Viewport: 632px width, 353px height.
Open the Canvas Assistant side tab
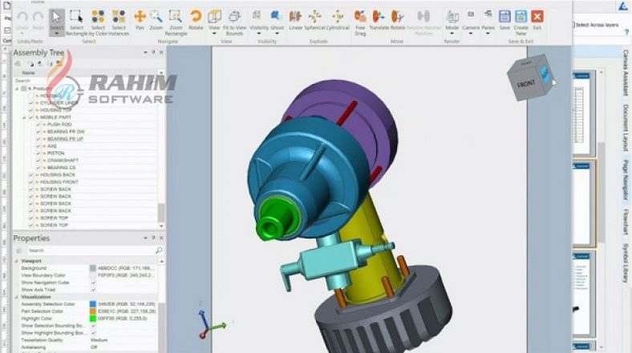click(626, 73)
